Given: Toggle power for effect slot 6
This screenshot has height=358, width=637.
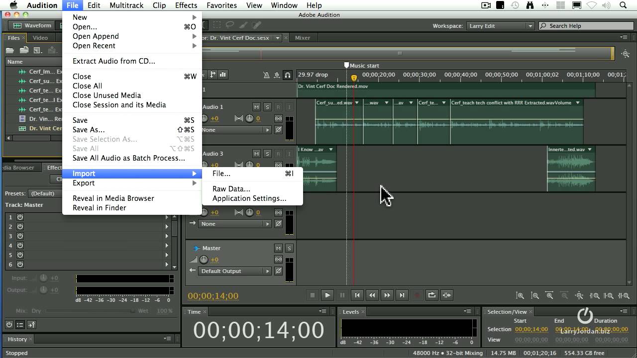Looking at the screenshot, I should (20, 265).
